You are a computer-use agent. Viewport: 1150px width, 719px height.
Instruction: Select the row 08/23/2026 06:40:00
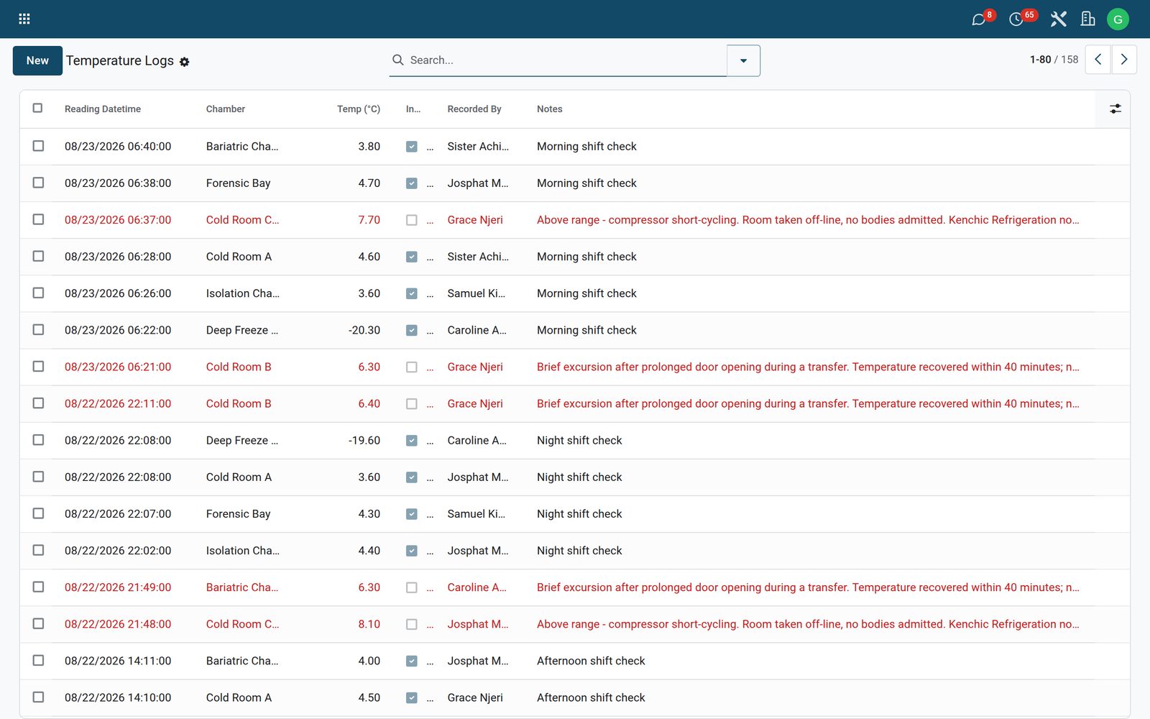pos(38,146)
